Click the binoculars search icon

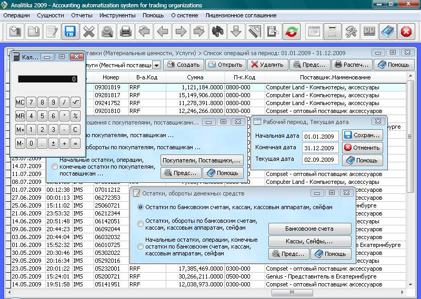218,32
